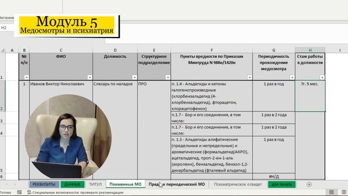This screenshot has width=348, height=196.
Task: Switch to Пред. и периодический МО tab
Action: click(177, 184)
